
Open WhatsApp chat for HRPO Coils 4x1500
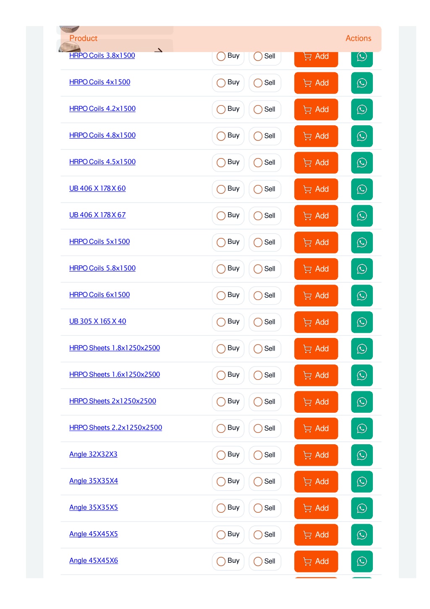pos(362,83)
